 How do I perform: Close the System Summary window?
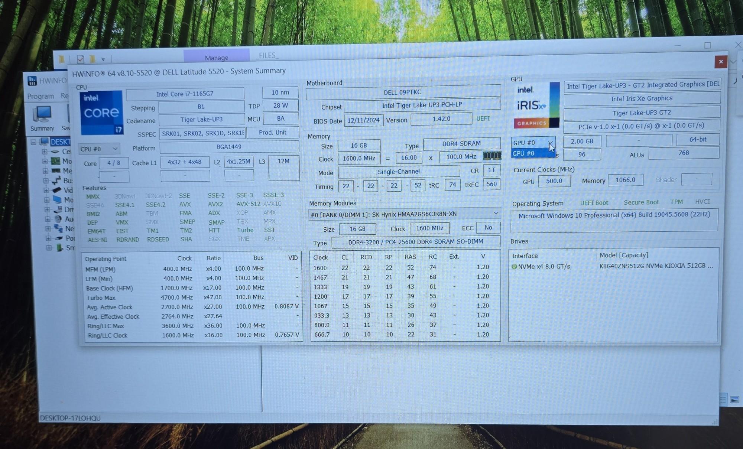point(721,62)
